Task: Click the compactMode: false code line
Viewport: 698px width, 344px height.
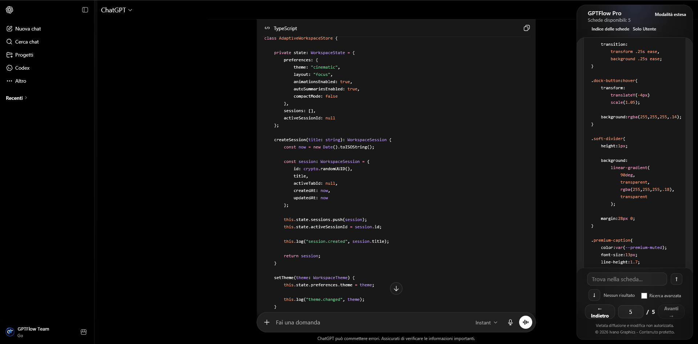Action: click(316, 96)
